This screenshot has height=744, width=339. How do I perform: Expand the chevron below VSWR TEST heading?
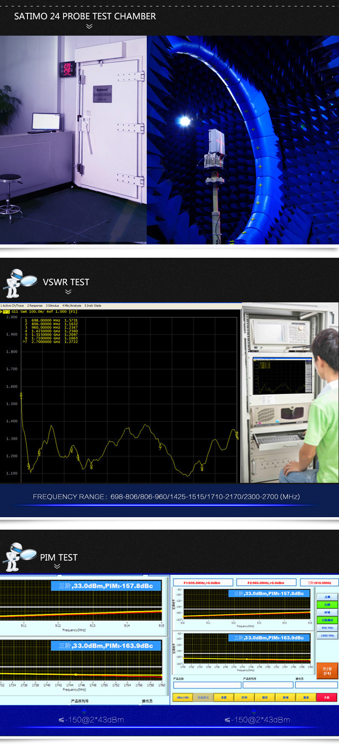68,292
